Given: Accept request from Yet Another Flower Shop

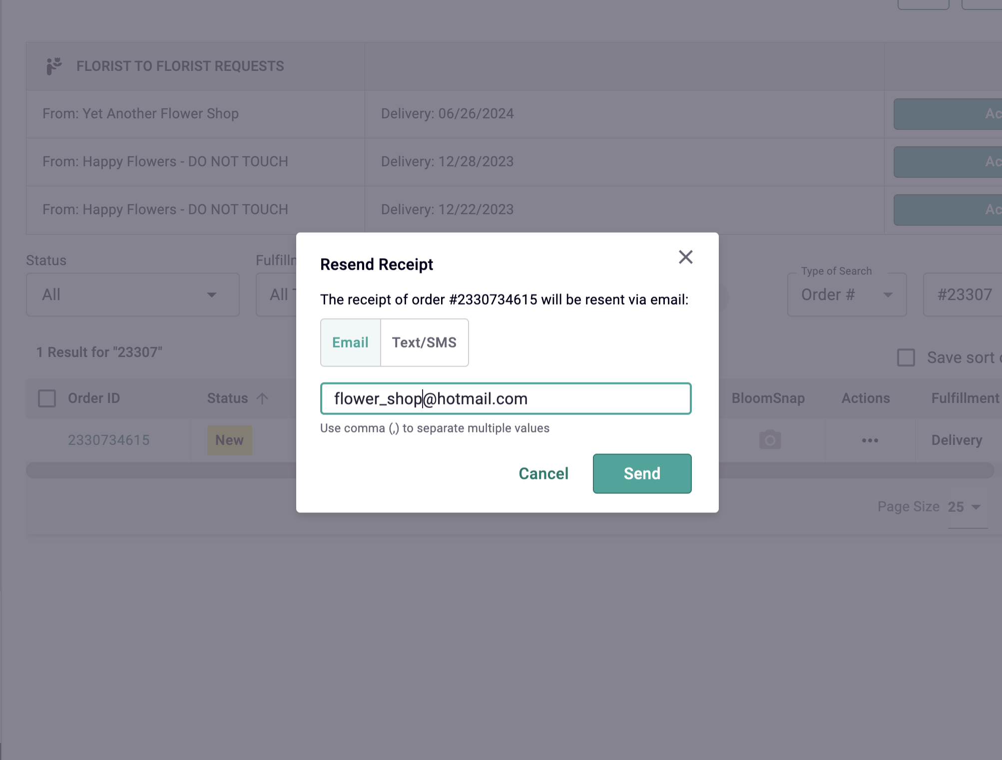Looking at the screenshot, I should [x=948, y=114].
